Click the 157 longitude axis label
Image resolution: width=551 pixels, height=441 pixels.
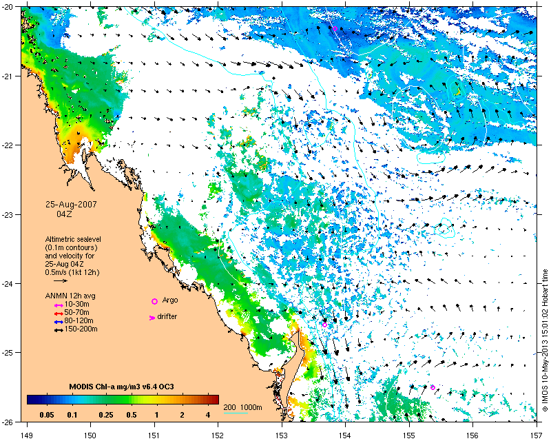tap(537, 435)
